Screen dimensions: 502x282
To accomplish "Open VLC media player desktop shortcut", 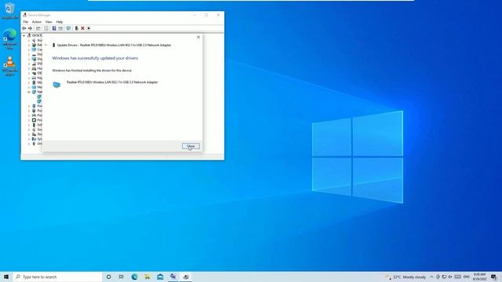I will [x=10, y=66].
